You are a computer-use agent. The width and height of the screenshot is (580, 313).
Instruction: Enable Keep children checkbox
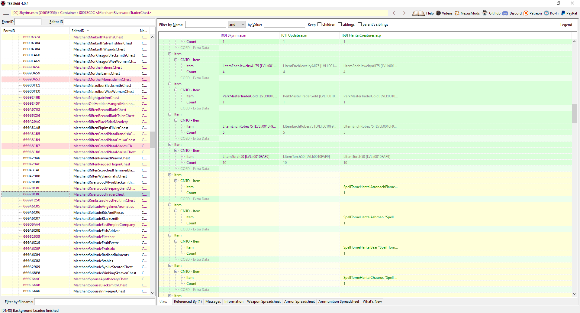(x=319, y=24)
